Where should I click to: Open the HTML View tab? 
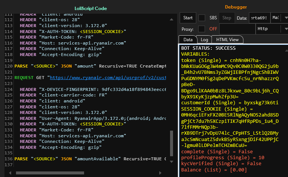coord(227,39)
